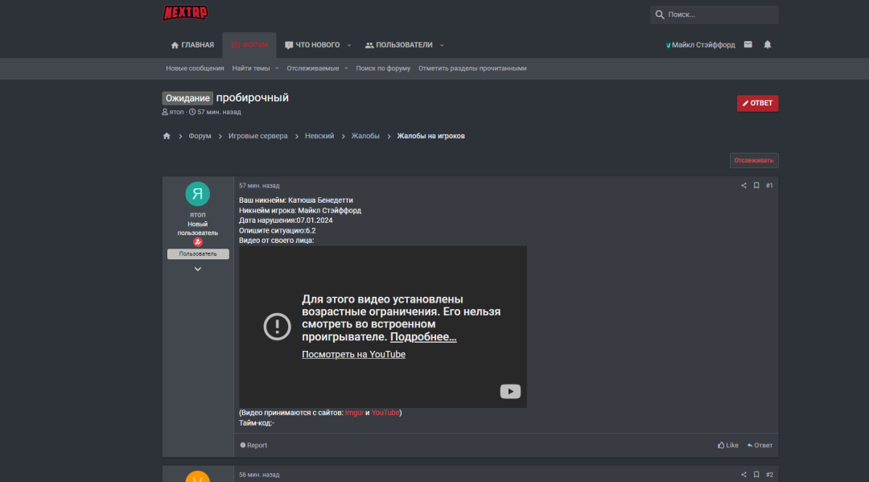The image size is (869, 482).
Task: Like post #1
Action: pos(727,446)
